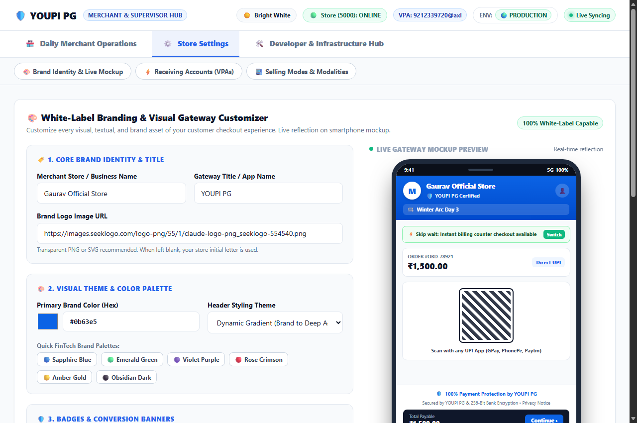Click the palette icon beside White-Label Branding heading
Screen dimensions: 637x423
[x=32, y=118]
